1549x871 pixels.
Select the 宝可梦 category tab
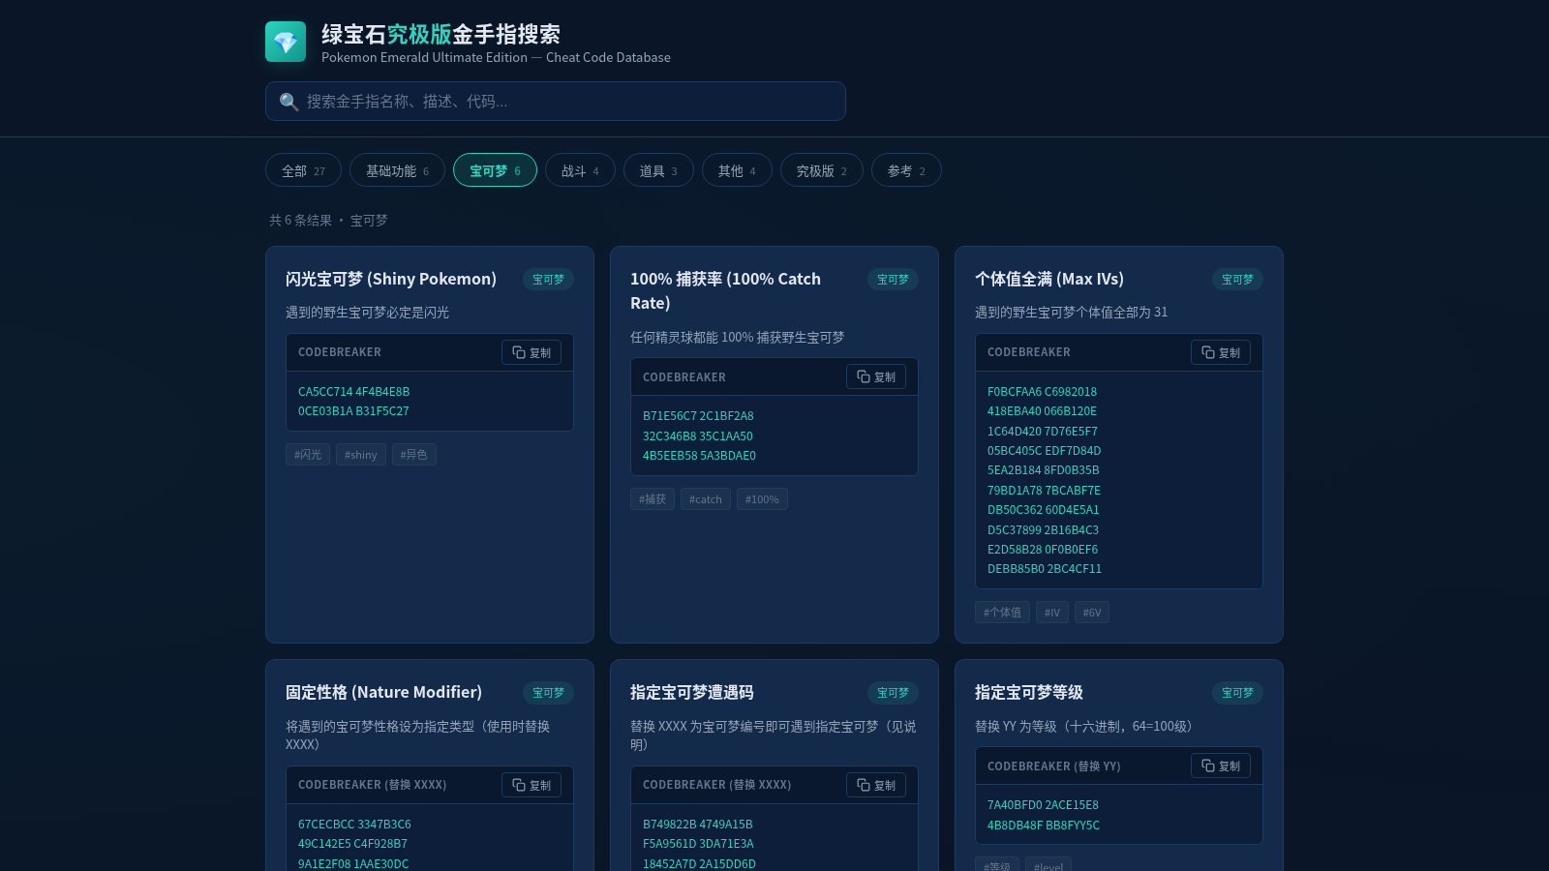coord(495,170)
